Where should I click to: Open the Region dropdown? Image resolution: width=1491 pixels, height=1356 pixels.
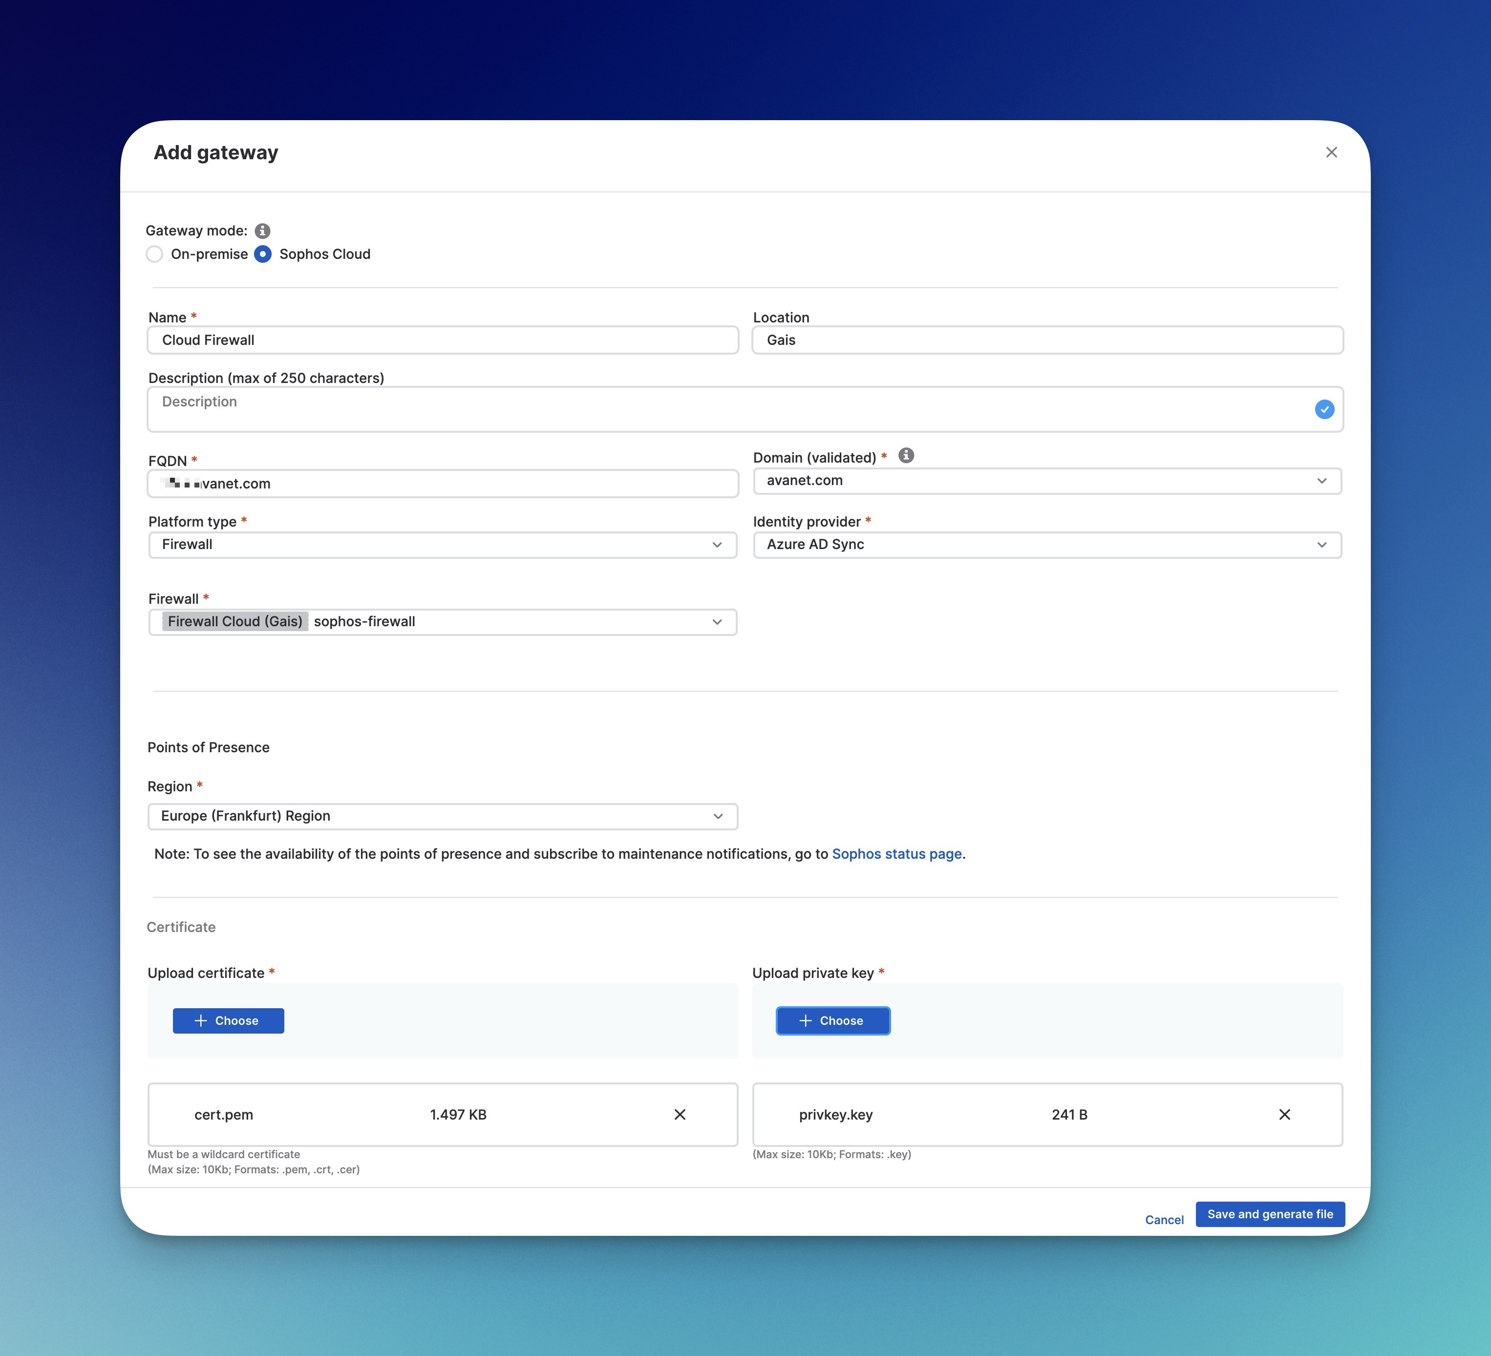[x=442, y=816]
